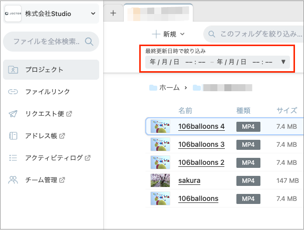Open the アドレス帳 address book icon
The height and width of the screenshot is (230, 304).
coord(13,136)
